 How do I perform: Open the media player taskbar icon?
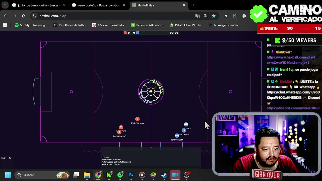[x=142, y=175]
